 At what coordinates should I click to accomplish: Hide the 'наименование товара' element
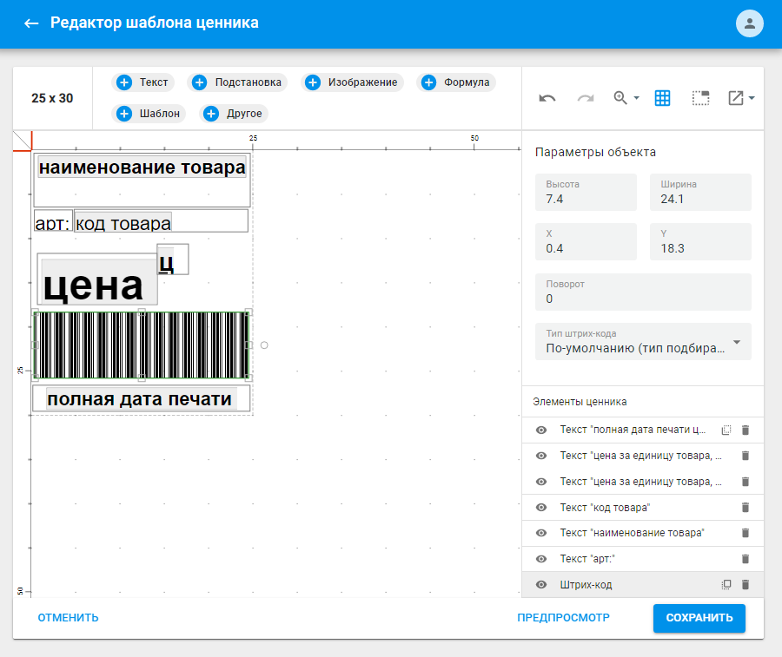[541, 533]
